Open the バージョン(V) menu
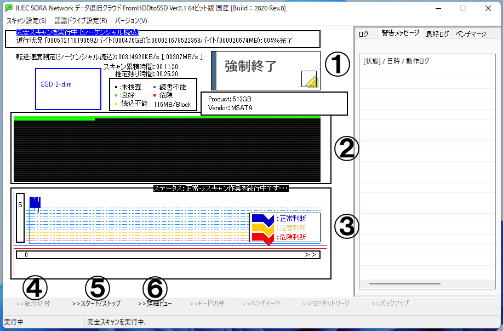 click(x=131, y=21)
